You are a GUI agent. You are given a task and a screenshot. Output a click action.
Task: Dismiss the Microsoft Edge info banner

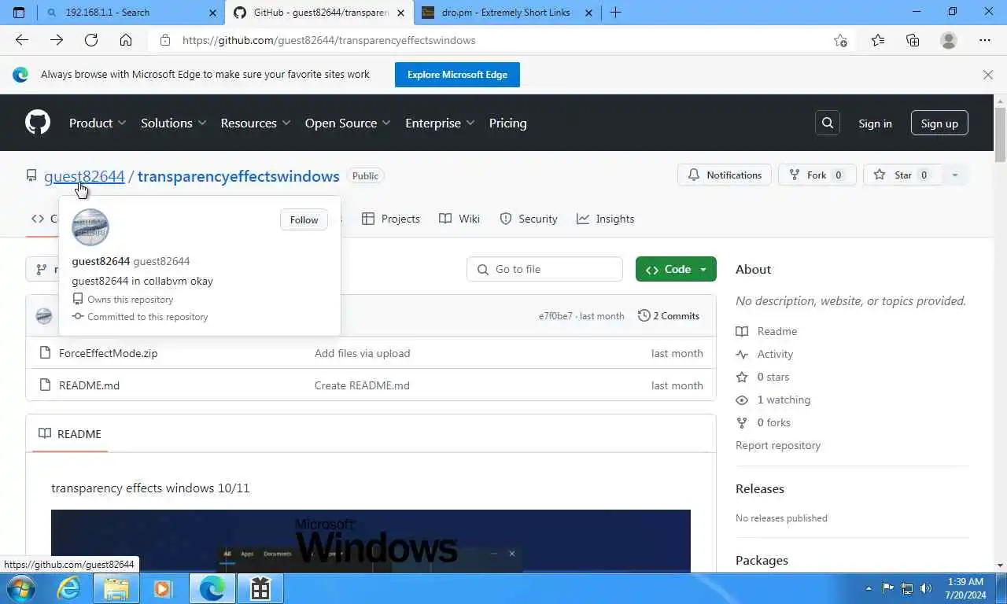pos(988,75)
